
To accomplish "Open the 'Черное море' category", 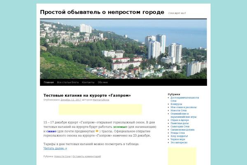I will tap(178, 139).
